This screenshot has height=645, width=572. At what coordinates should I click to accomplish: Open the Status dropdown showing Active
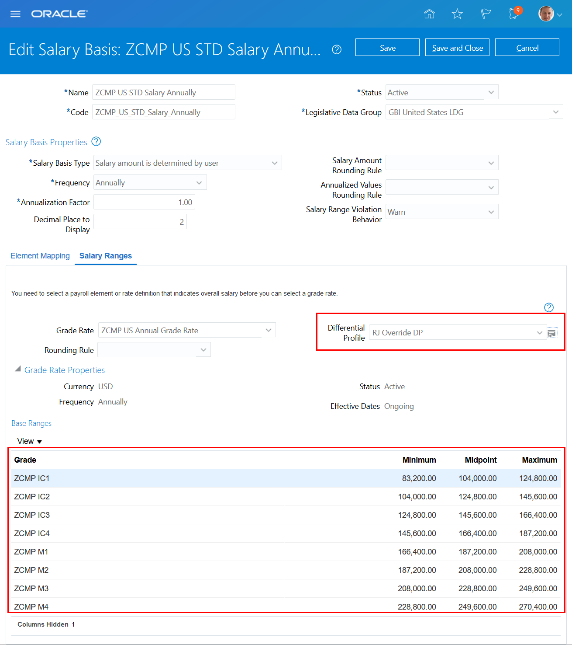point(442,92)
